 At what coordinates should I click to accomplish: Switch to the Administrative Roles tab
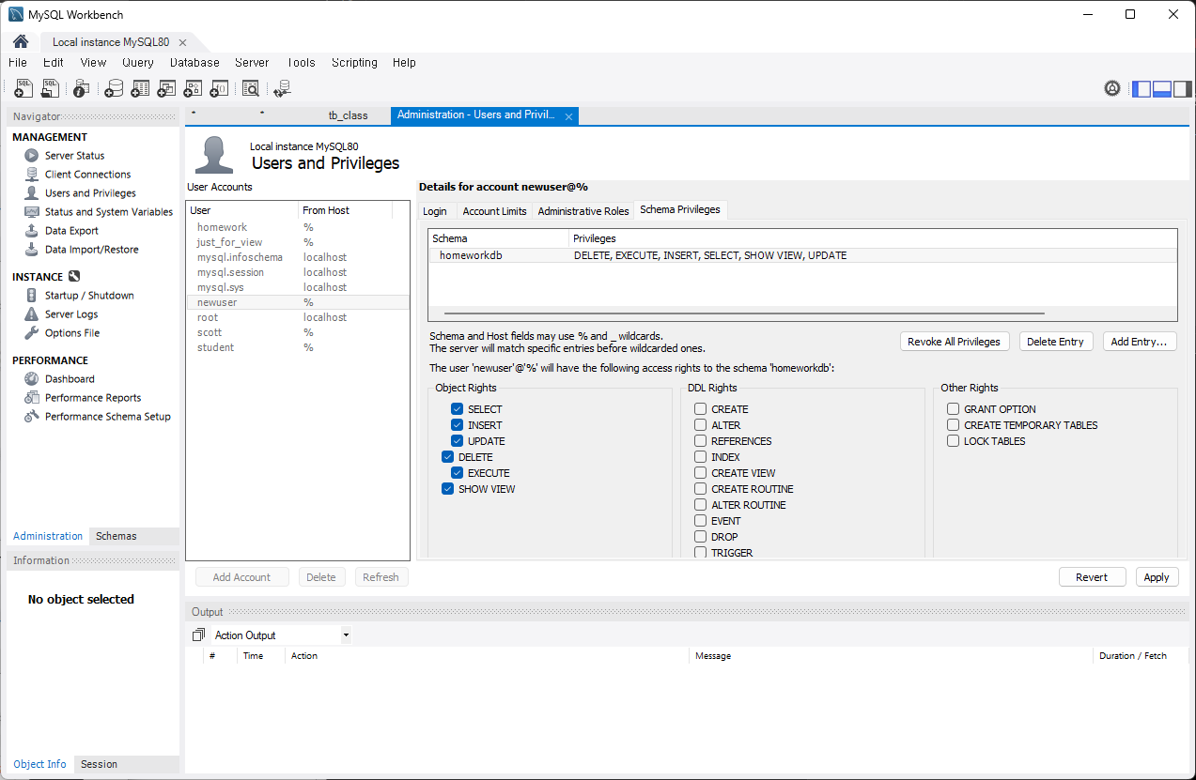tap(583, 211)
